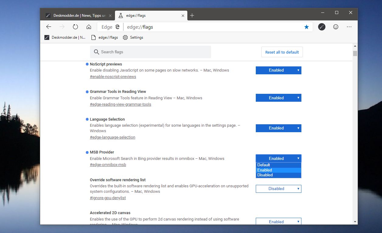This screenshot has width=382, height=233.
Task: Open edge://flags bookmark in favorites bar
Action: (x=104, y=37)
